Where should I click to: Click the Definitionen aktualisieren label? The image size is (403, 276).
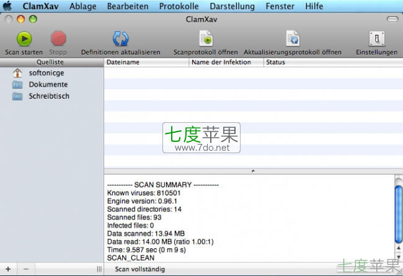(120, 52)
